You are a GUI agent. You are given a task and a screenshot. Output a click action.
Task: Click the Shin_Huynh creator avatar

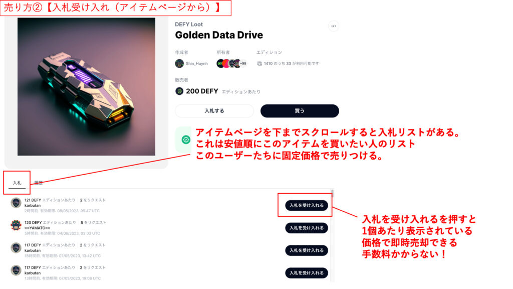[x=179, y=64]
